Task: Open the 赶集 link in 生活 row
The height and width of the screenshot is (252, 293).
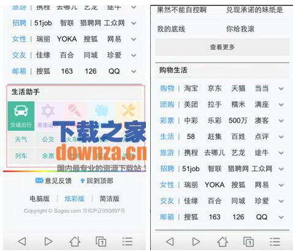Action: tap(215, 137)
